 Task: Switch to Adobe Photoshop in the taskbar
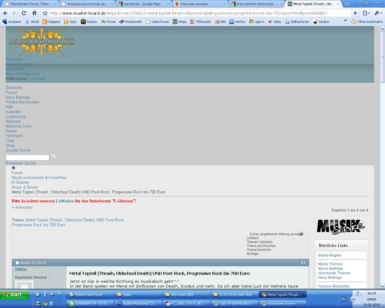[x=138, y=303]
